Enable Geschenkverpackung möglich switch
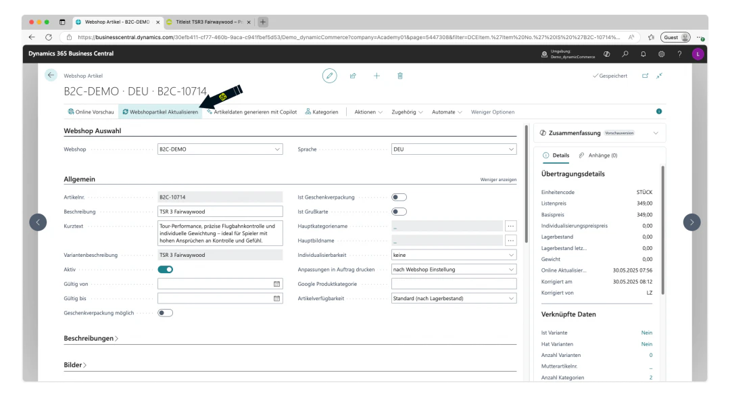The width and height of the screenshot is (730, 411). pos(166,313)
